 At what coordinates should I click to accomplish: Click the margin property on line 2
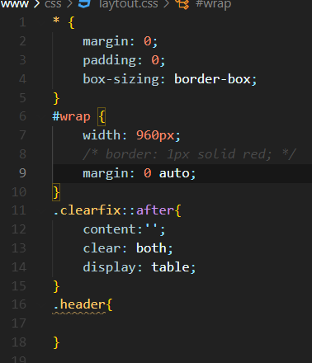tap(106, 42)
